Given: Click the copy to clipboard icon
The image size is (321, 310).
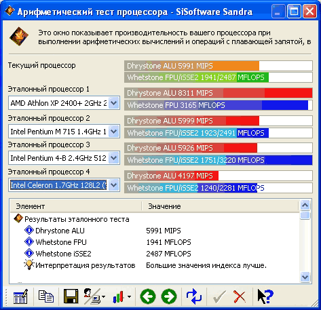Looking at the screenshot, I should (46, 296).
